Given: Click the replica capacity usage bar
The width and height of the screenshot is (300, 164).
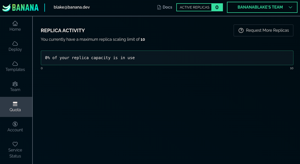Looking at the screenshot, I should [x=167, y=58].
